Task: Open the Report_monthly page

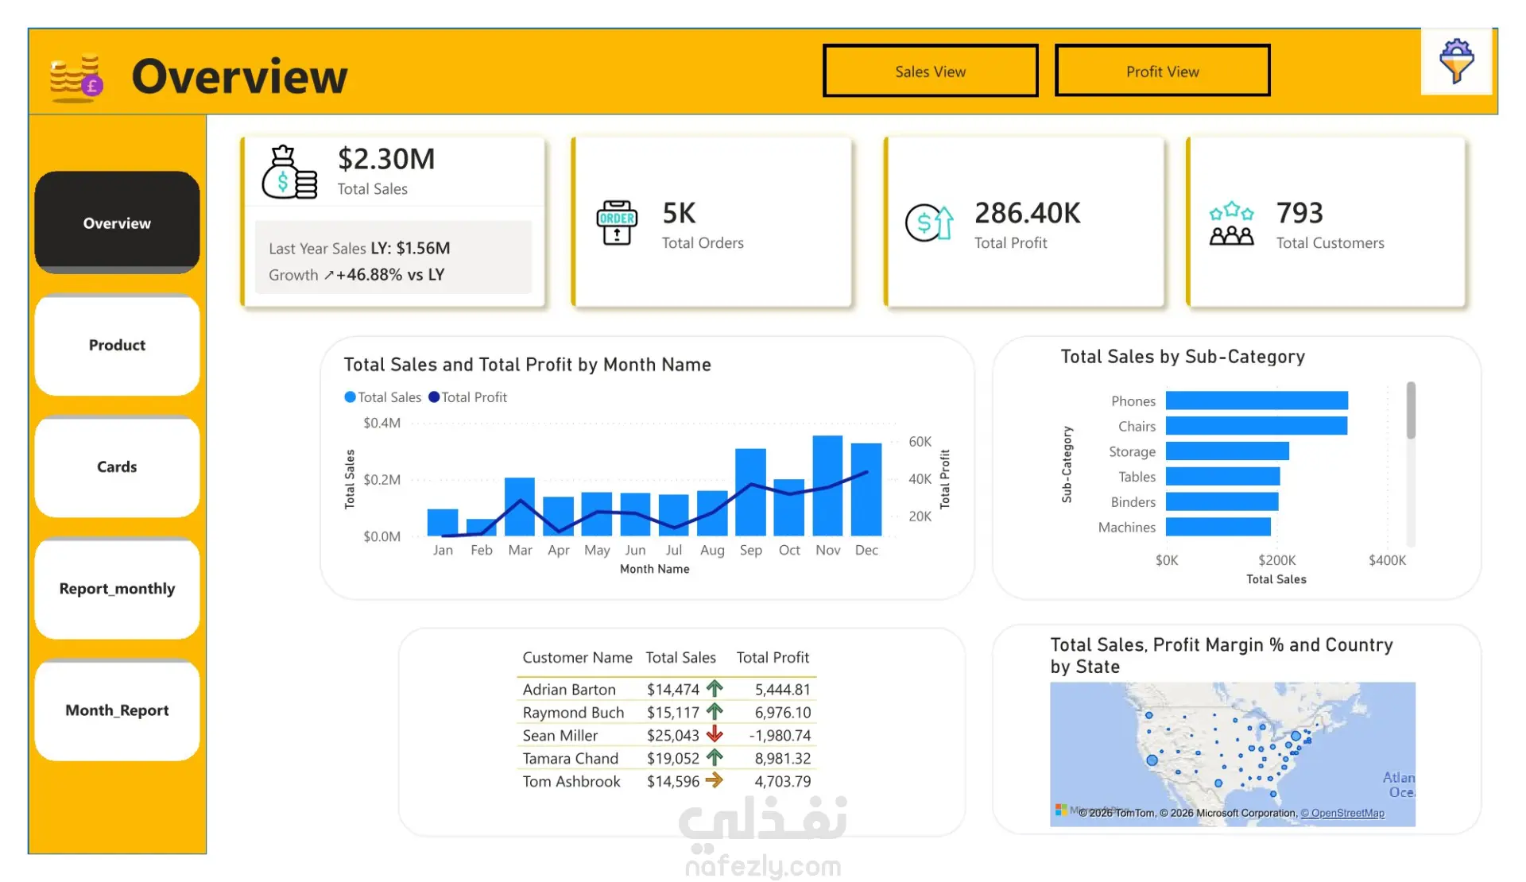Action: click(117, 588)
